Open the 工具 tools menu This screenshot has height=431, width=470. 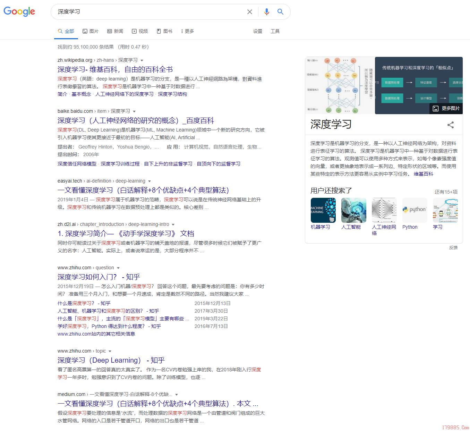coord(275,31)
